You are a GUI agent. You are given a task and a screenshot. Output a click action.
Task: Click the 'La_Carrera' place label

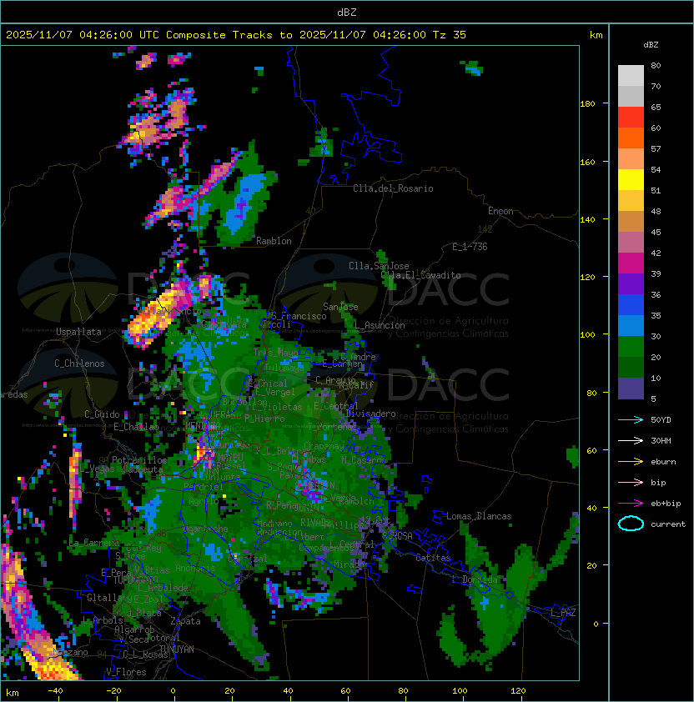click(x=94, y=543)
